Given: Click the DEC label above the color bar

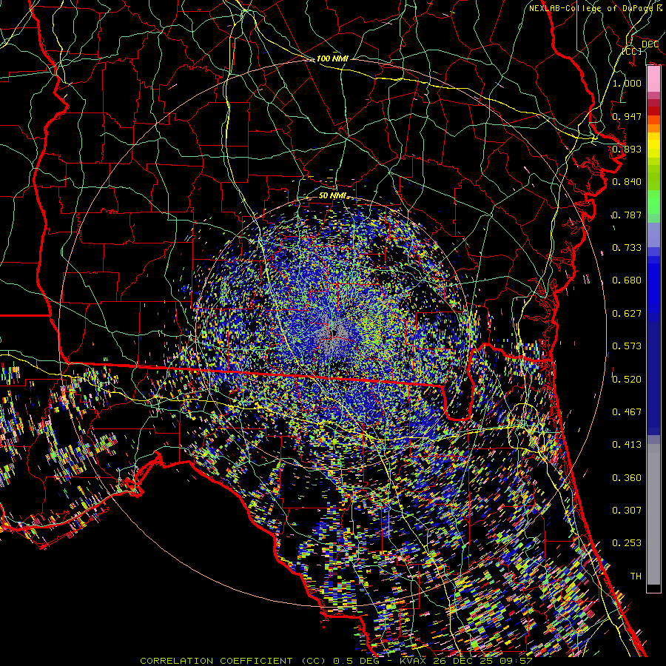Looking at the screenshot, I should click(650, 44).
